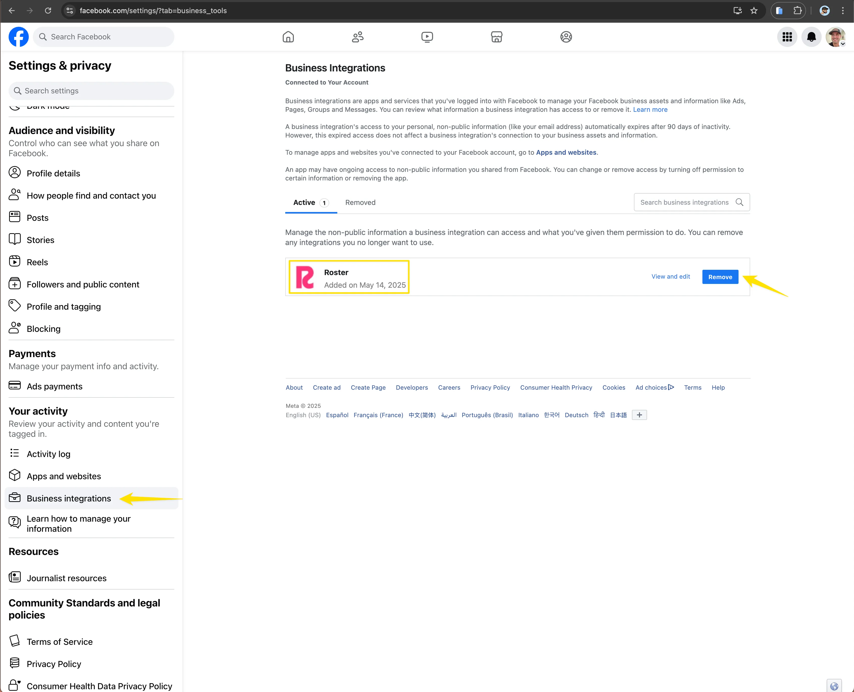Open the Video (Watch) icon

point(427,37)
